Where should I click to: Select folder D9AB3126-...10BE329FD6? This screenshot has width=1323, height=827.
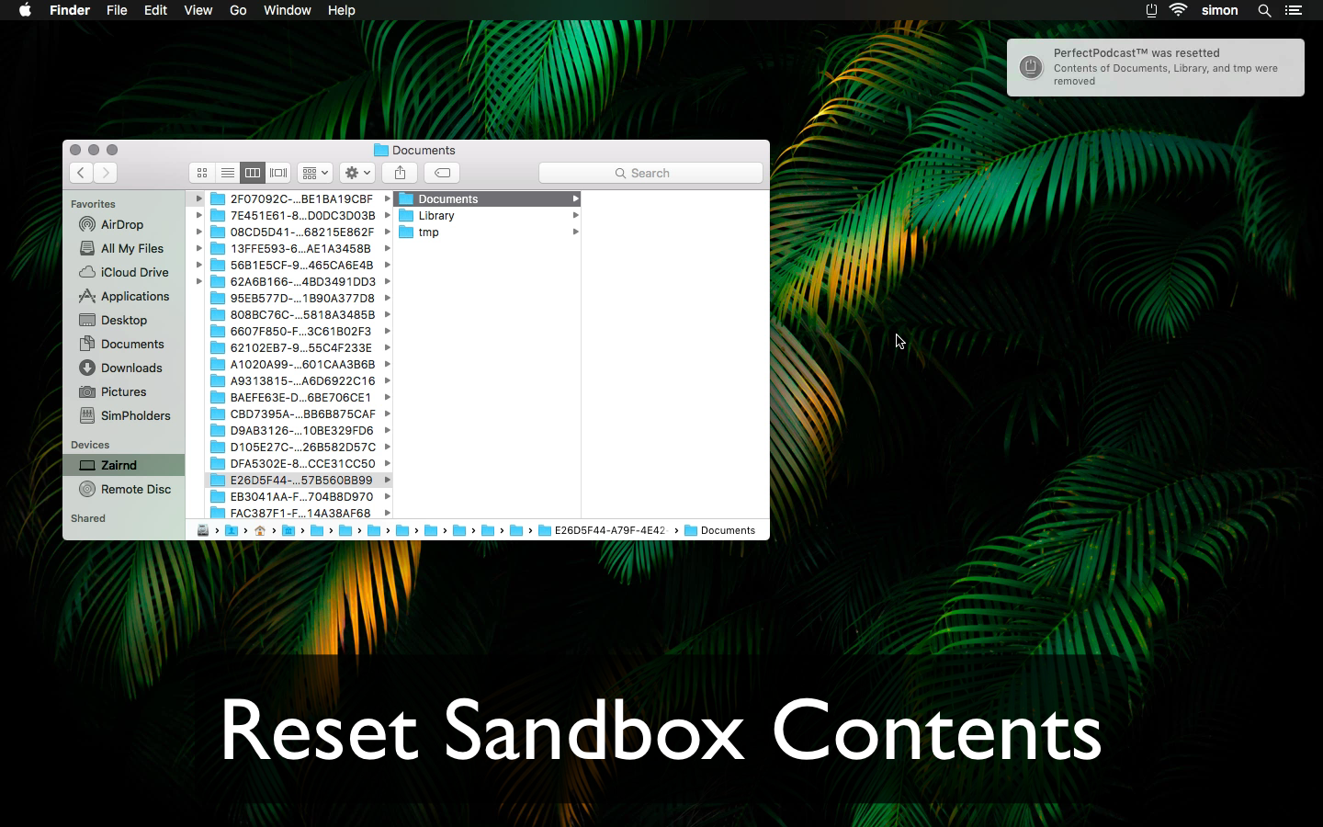299,430
